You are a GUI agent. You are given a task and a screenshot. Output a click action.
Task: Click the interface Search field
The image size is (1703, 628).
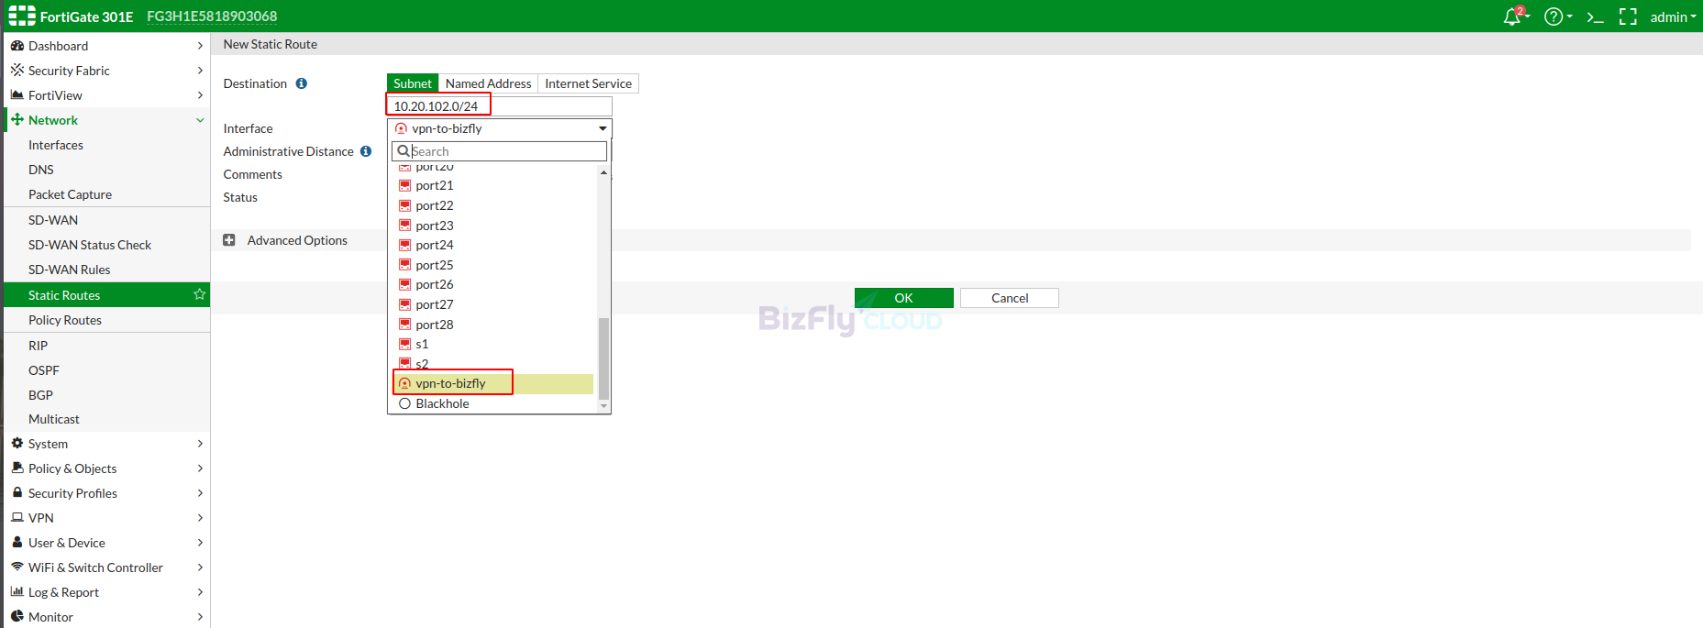coord(500,151)
